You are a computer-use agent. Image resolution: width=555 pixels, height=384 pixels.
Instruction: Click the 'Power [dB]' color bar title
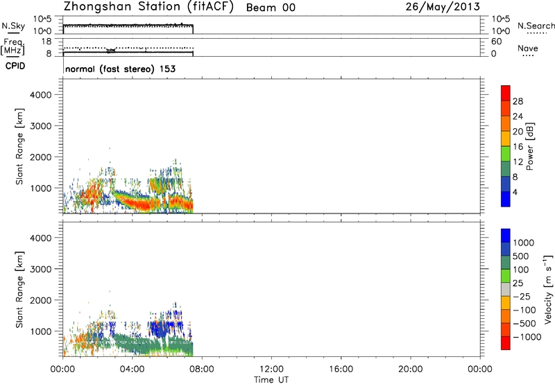[x=530, y=146]
